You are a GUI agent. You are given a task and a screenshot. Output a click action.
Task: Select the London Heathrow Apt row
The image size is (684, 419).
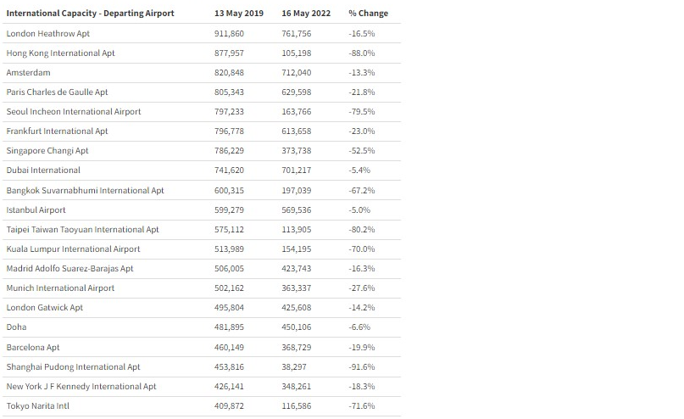(202, 34)
